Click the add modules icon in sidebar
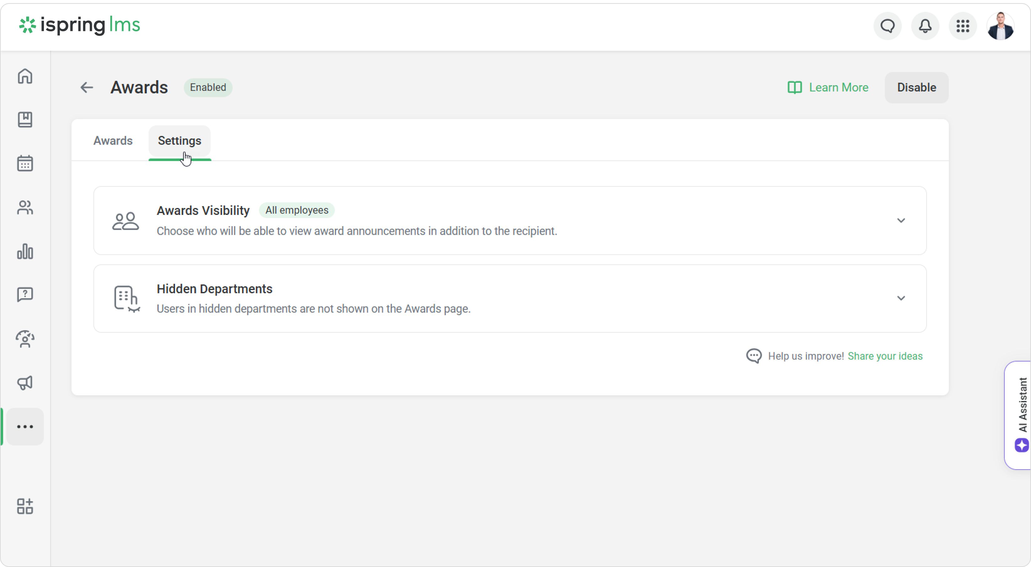 pyautogui.click(x=25, y=506)
